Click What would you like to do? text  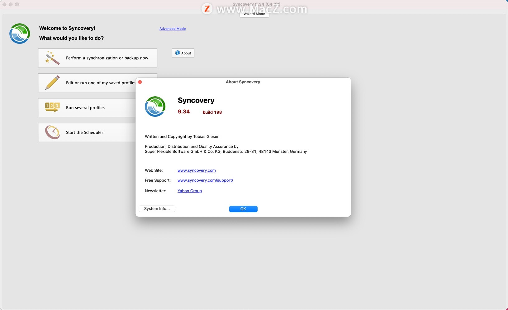71,38
